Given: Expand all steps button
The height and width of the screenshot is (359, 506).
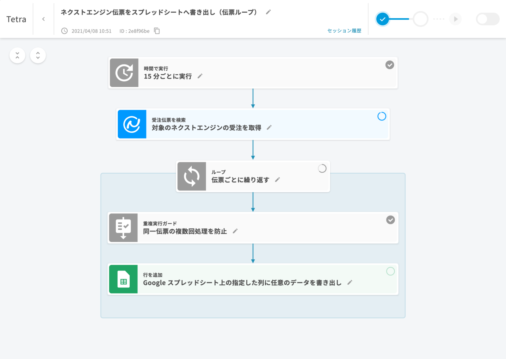Looking at the screenshot, I should click(38, 55).
